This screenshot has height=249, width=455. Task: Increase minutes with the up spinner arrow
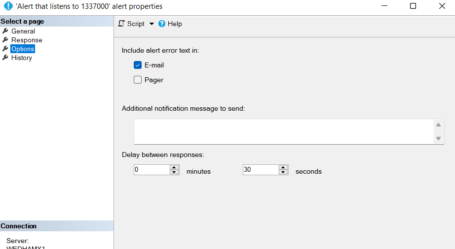point(174,167)
